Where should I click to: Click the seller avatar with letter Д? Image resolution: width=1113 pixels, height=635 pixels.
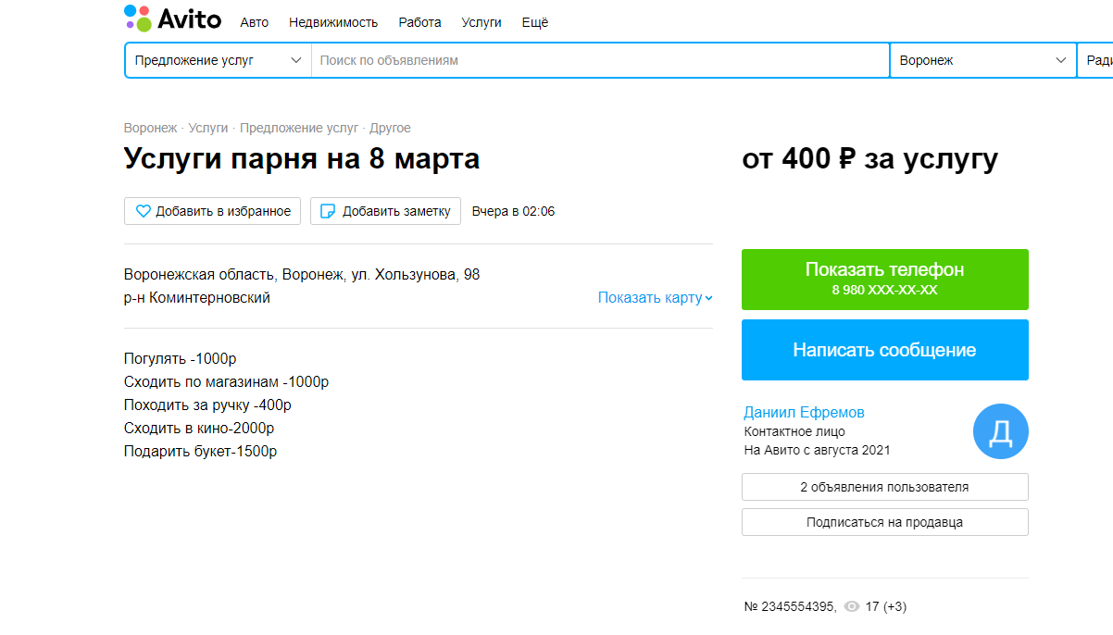click(1000, 431)
